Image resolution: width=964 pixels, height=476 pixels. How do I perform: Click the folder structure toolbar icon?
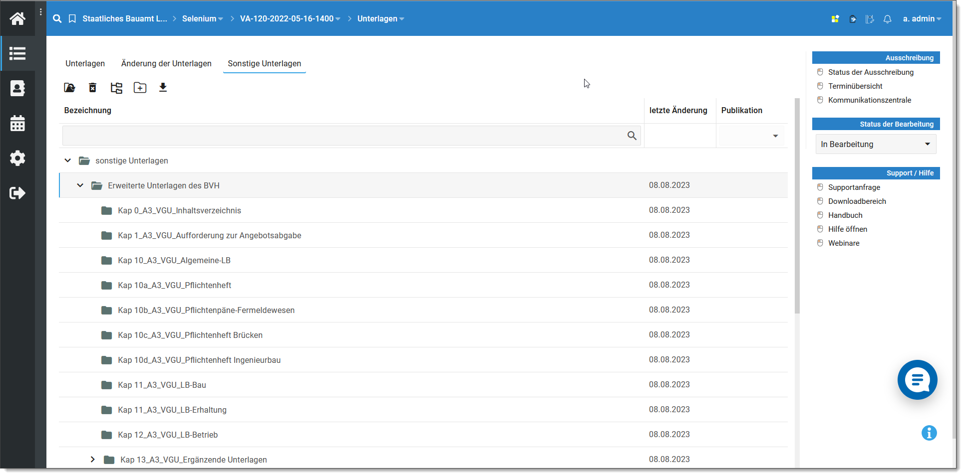pos(116,88)
